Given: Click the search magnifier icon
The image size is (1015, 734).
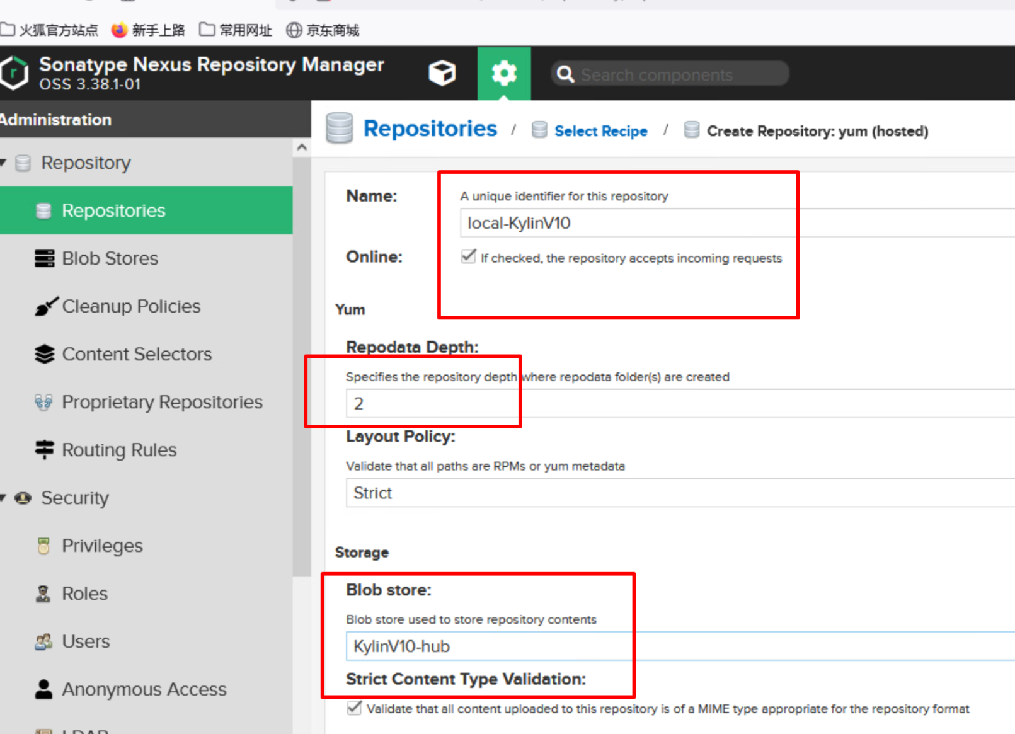Looking at the screenshot, I should [565, 74].
